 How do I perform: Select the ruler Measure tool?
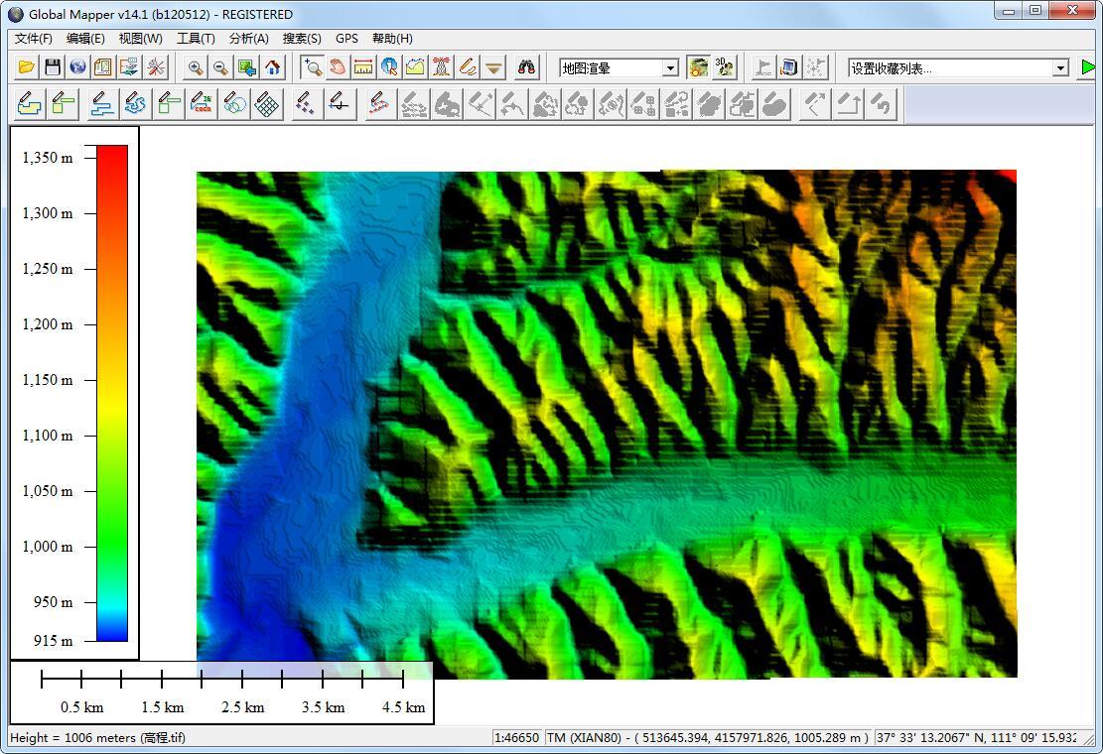coord(363,67)
